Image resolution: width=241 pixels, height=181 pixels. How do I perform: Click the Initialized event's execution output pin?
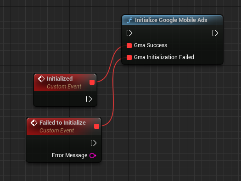click(x=89, y=99)
